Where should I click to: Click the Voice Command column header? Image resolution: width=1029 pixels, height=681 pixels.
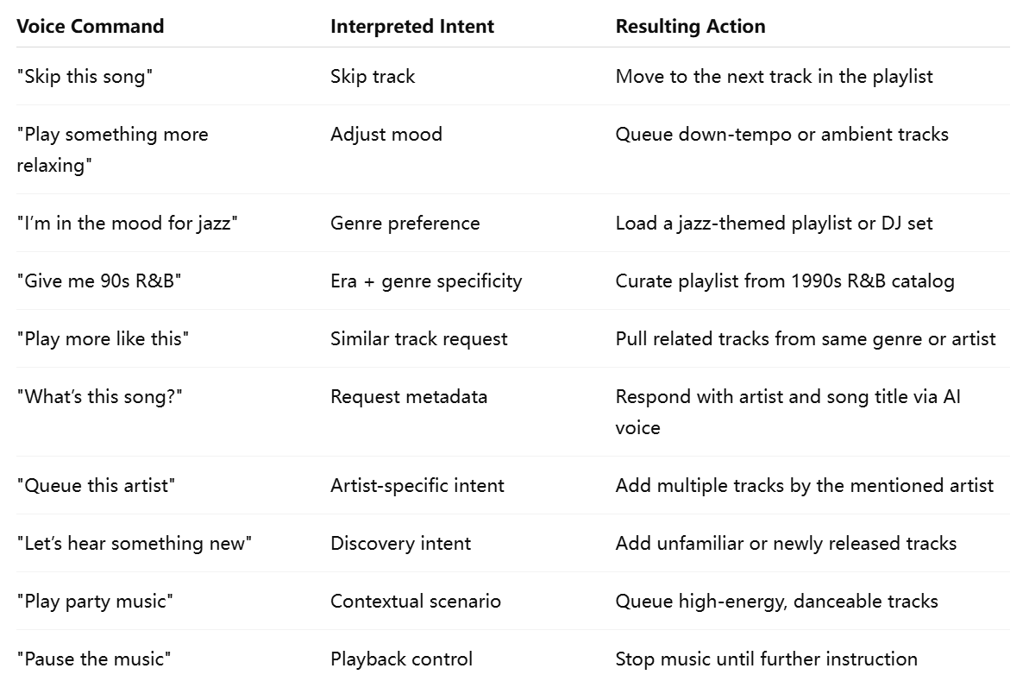pos(91,26)
